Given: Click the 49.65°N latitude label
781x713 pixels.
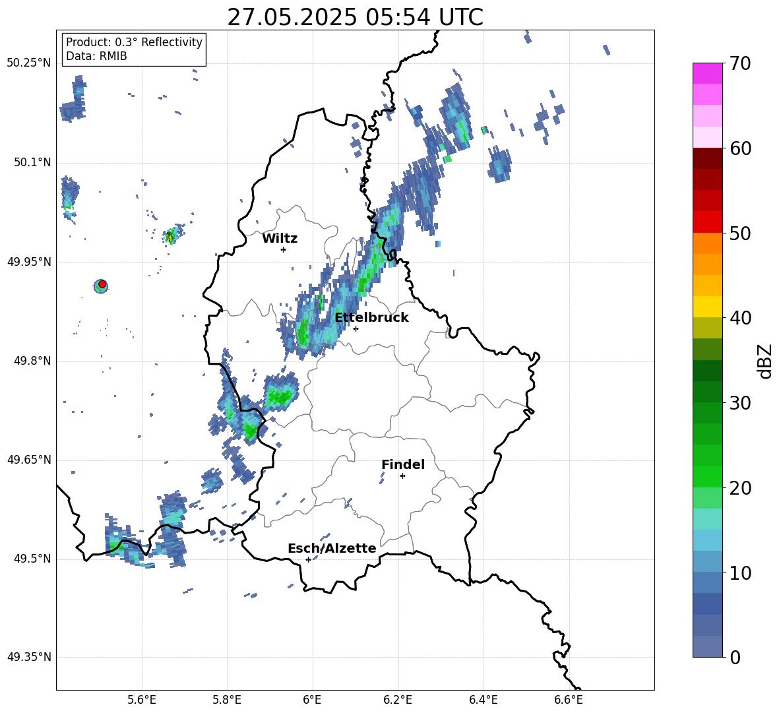Looking at the screenshot, I should click(x=29, y=460).
